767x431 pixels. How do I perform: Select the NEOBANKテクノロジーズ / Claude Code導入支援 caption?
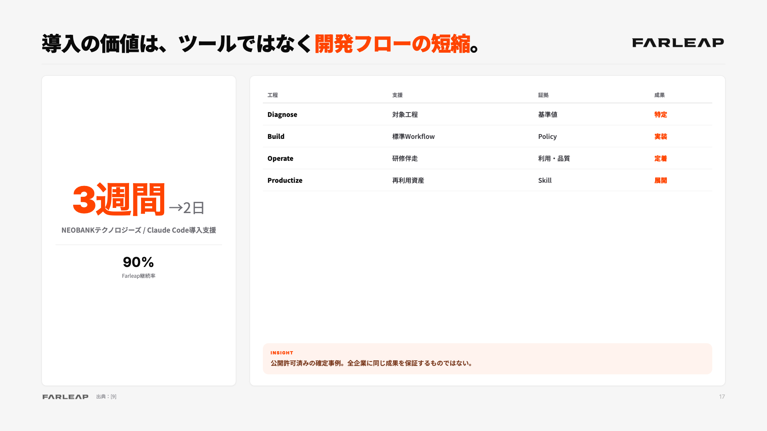139,230
